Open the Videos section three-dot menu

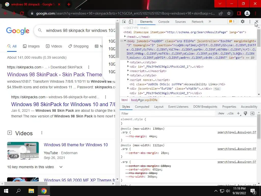(42, 133)
